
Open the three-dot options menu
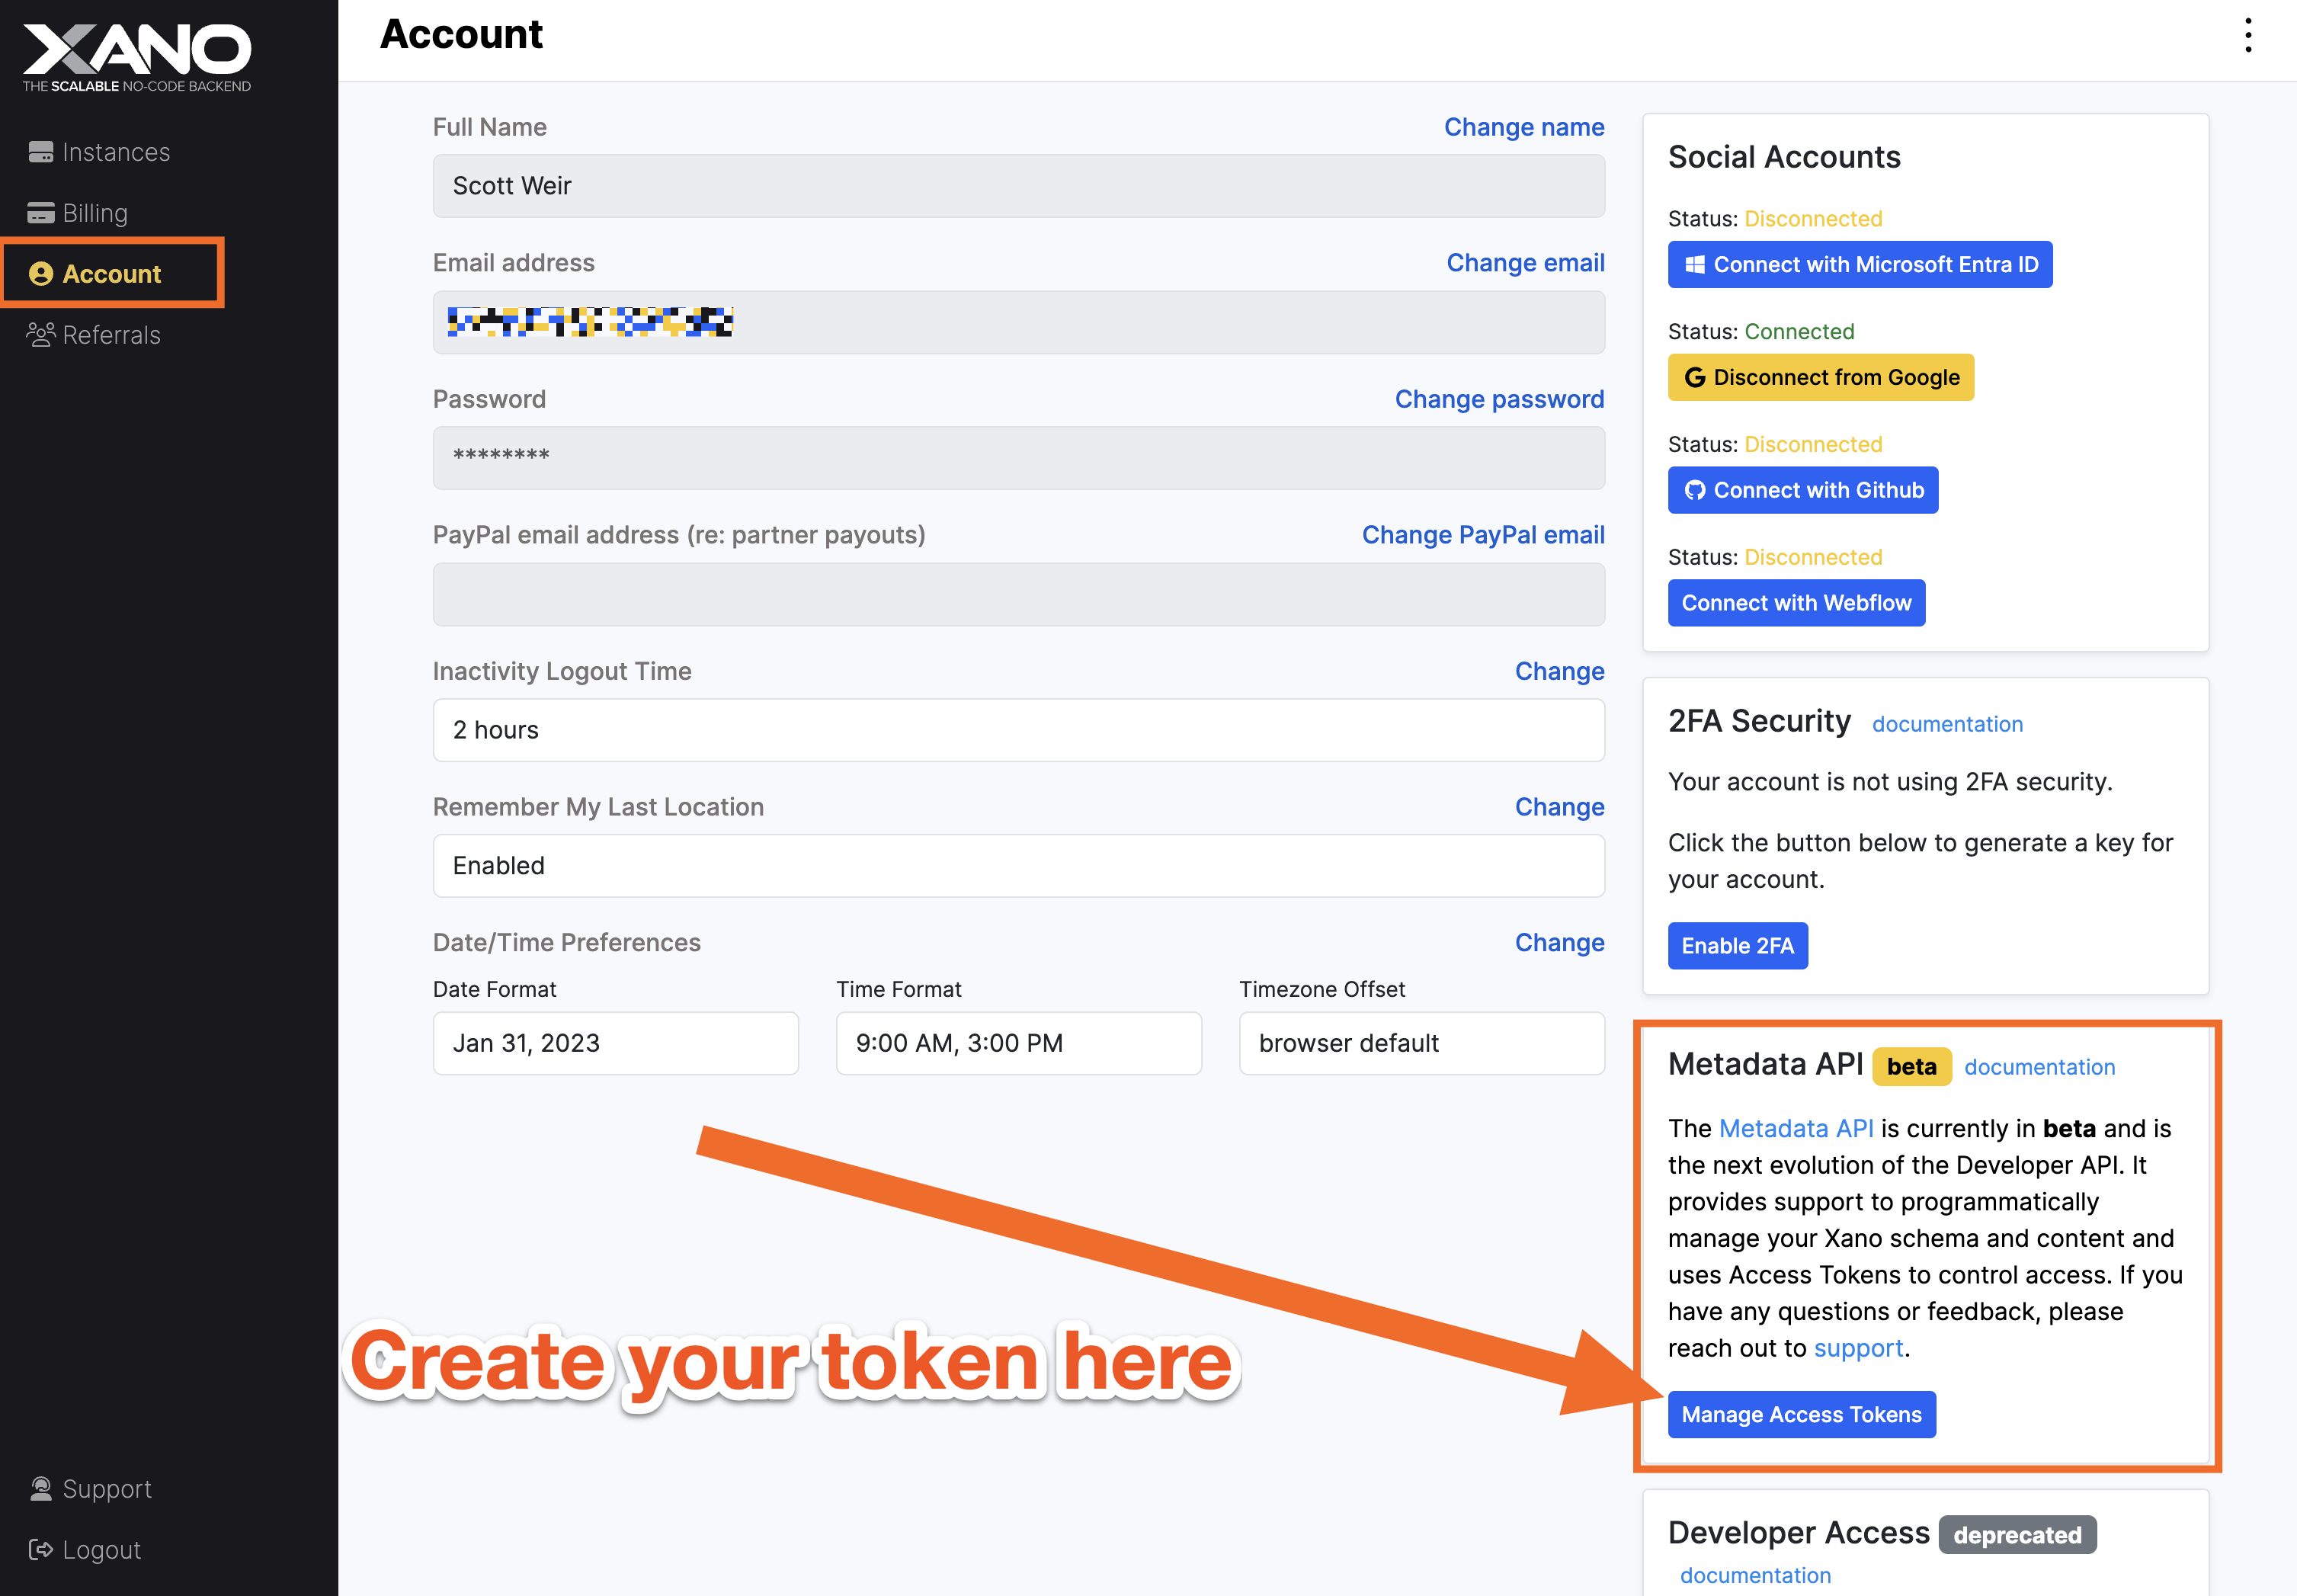coord(2248,36)
